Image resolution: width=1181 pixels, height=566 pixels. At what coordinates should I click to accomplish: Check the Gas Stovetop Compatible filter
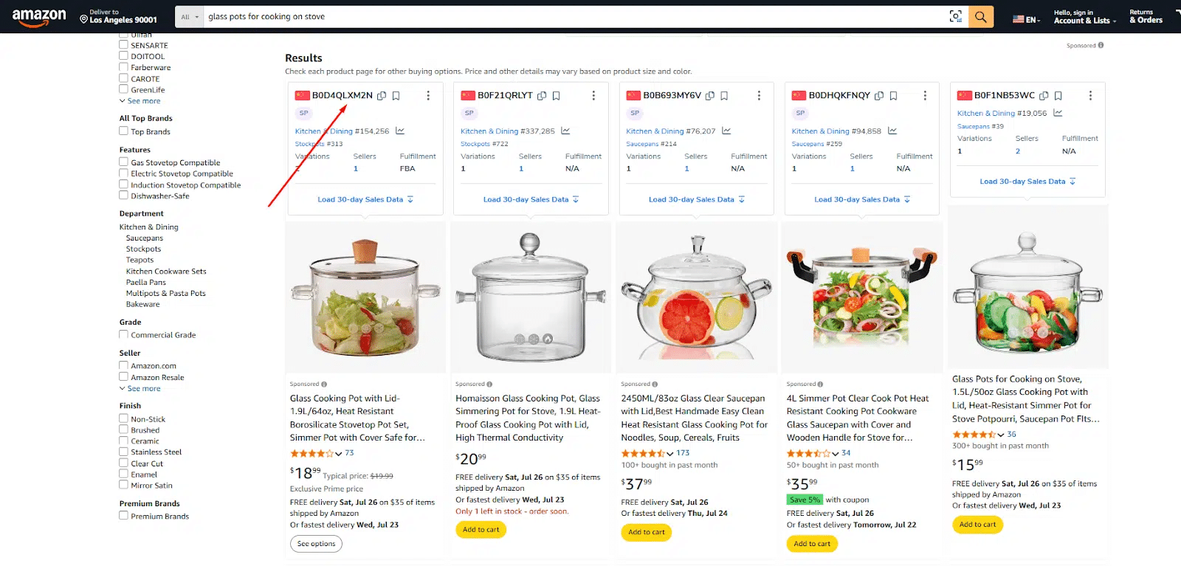[124, 162]
